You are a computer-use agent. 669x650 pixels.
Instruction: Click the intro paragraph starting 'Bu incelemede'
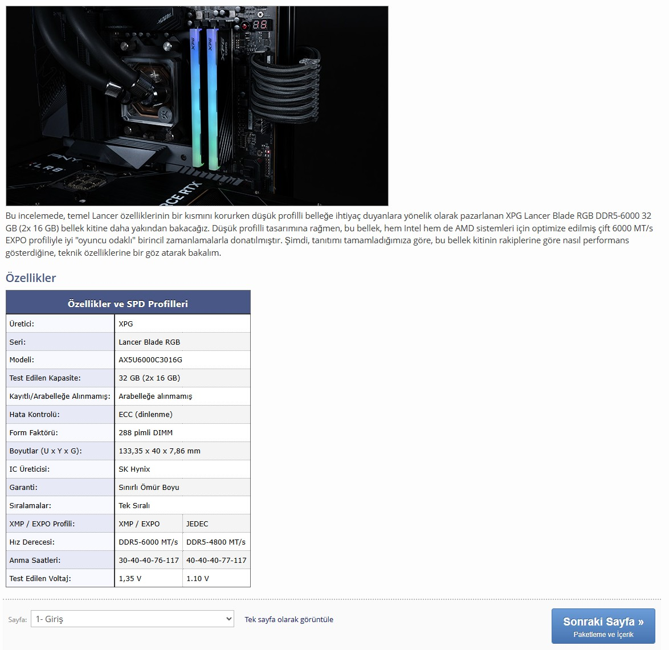pyautogui.click(x=329, y=234)
